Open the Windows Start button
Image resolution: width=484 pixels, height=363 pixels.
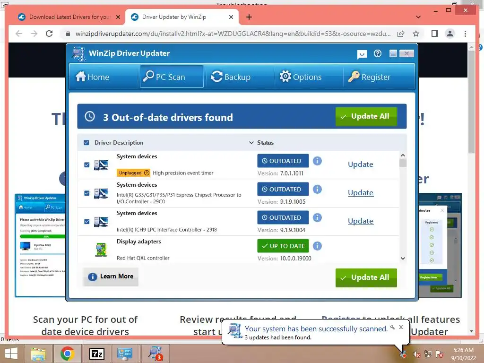11,354
